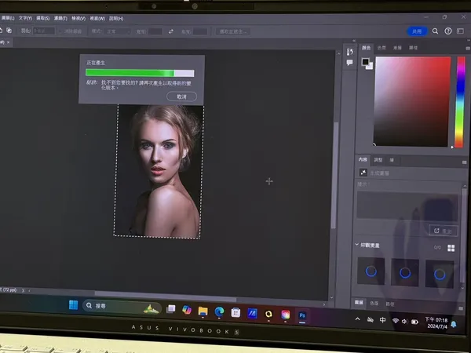The image size is (471, 353).
Task: Click the generate button in properties panel
Action: (444, 231)
